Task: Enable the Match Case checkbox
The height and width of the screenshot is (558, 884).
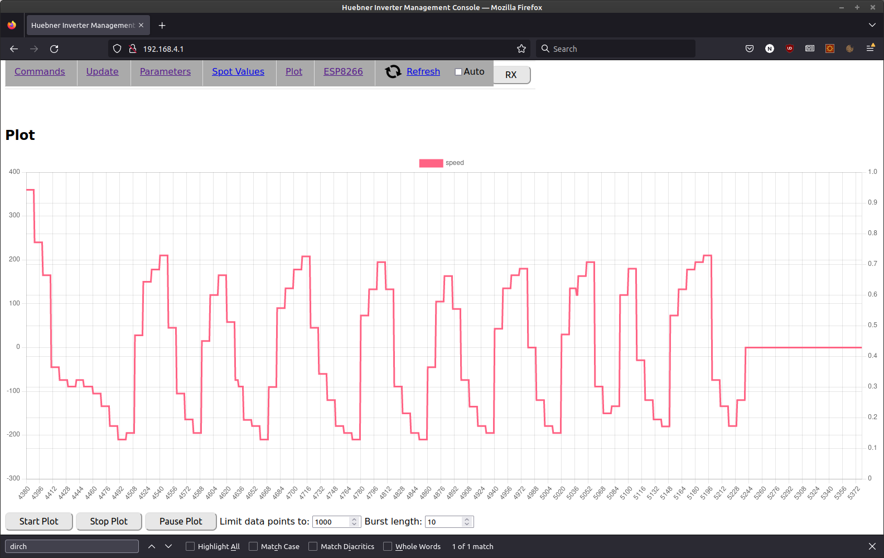Action: click(x=253, y=546)
